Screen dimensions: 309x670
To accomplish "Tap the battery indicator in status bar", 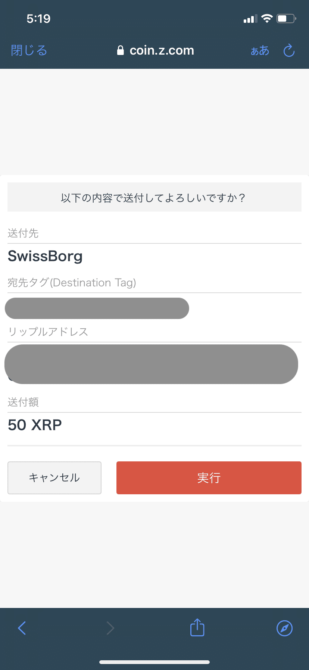I will point(285,18).
